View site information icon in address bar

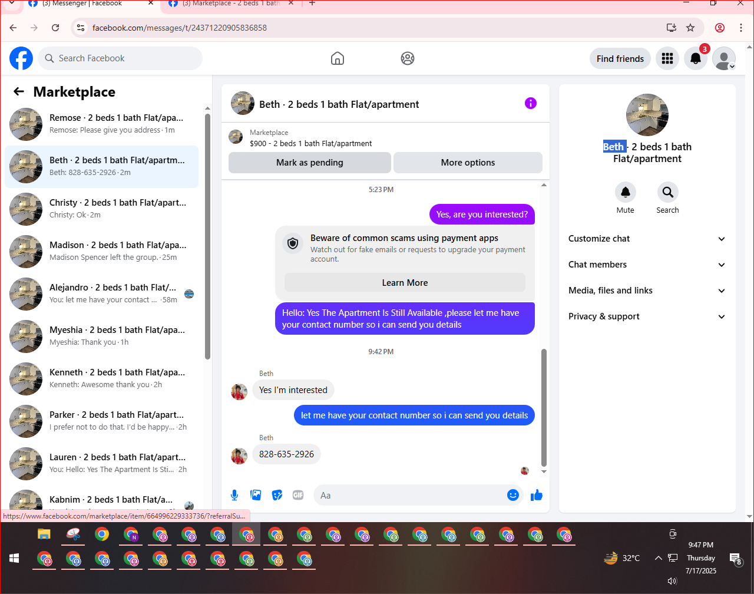point(81,28)
